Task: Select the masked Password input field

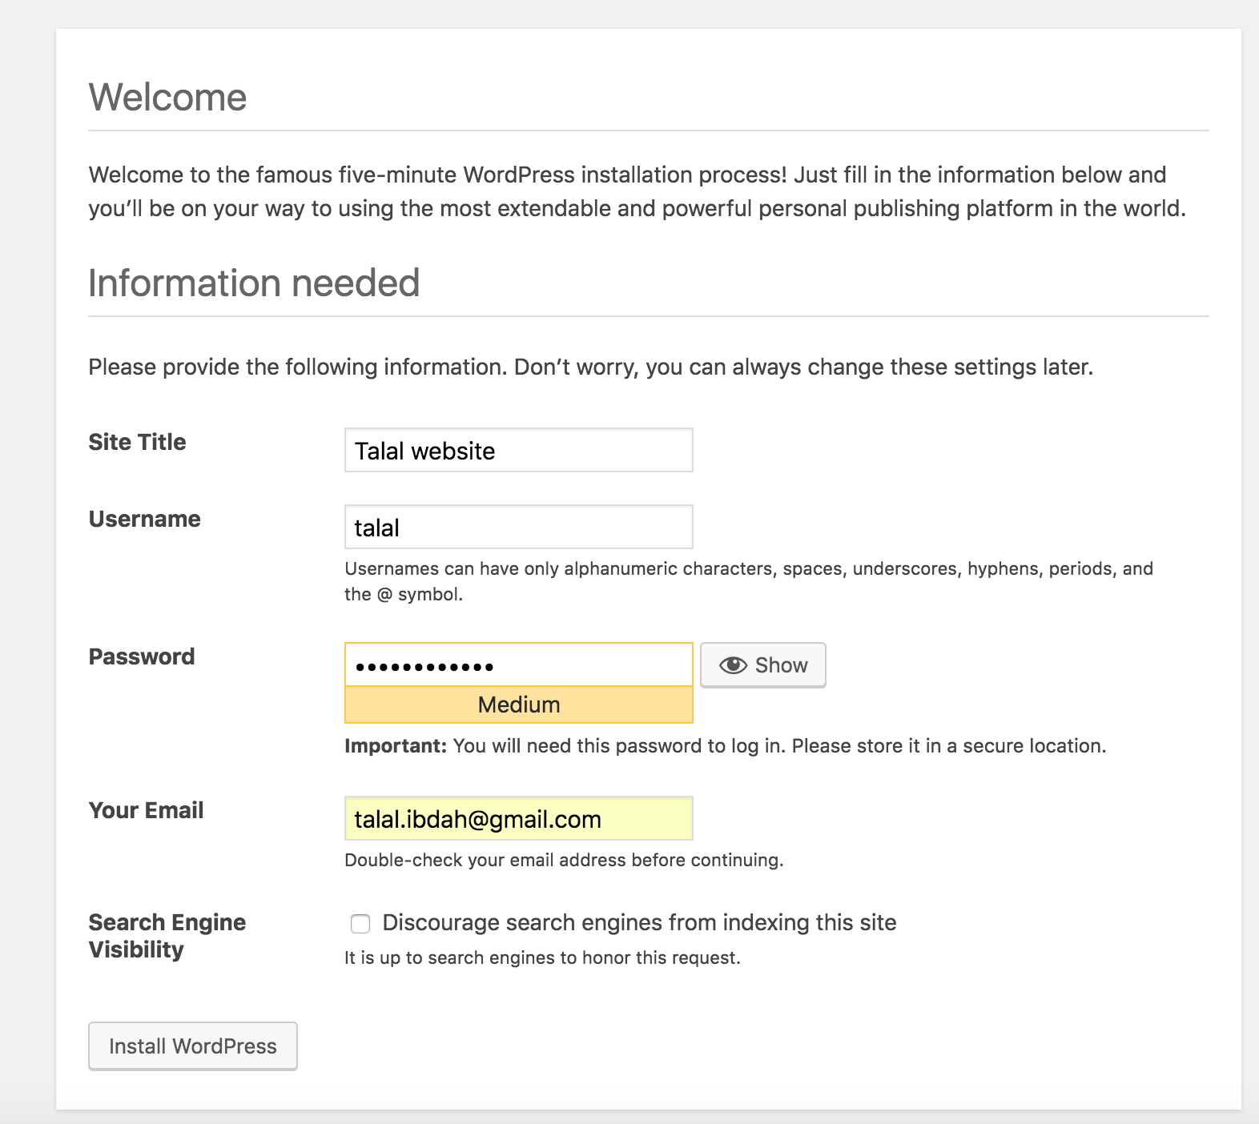Action: click(x=518, y=665)
